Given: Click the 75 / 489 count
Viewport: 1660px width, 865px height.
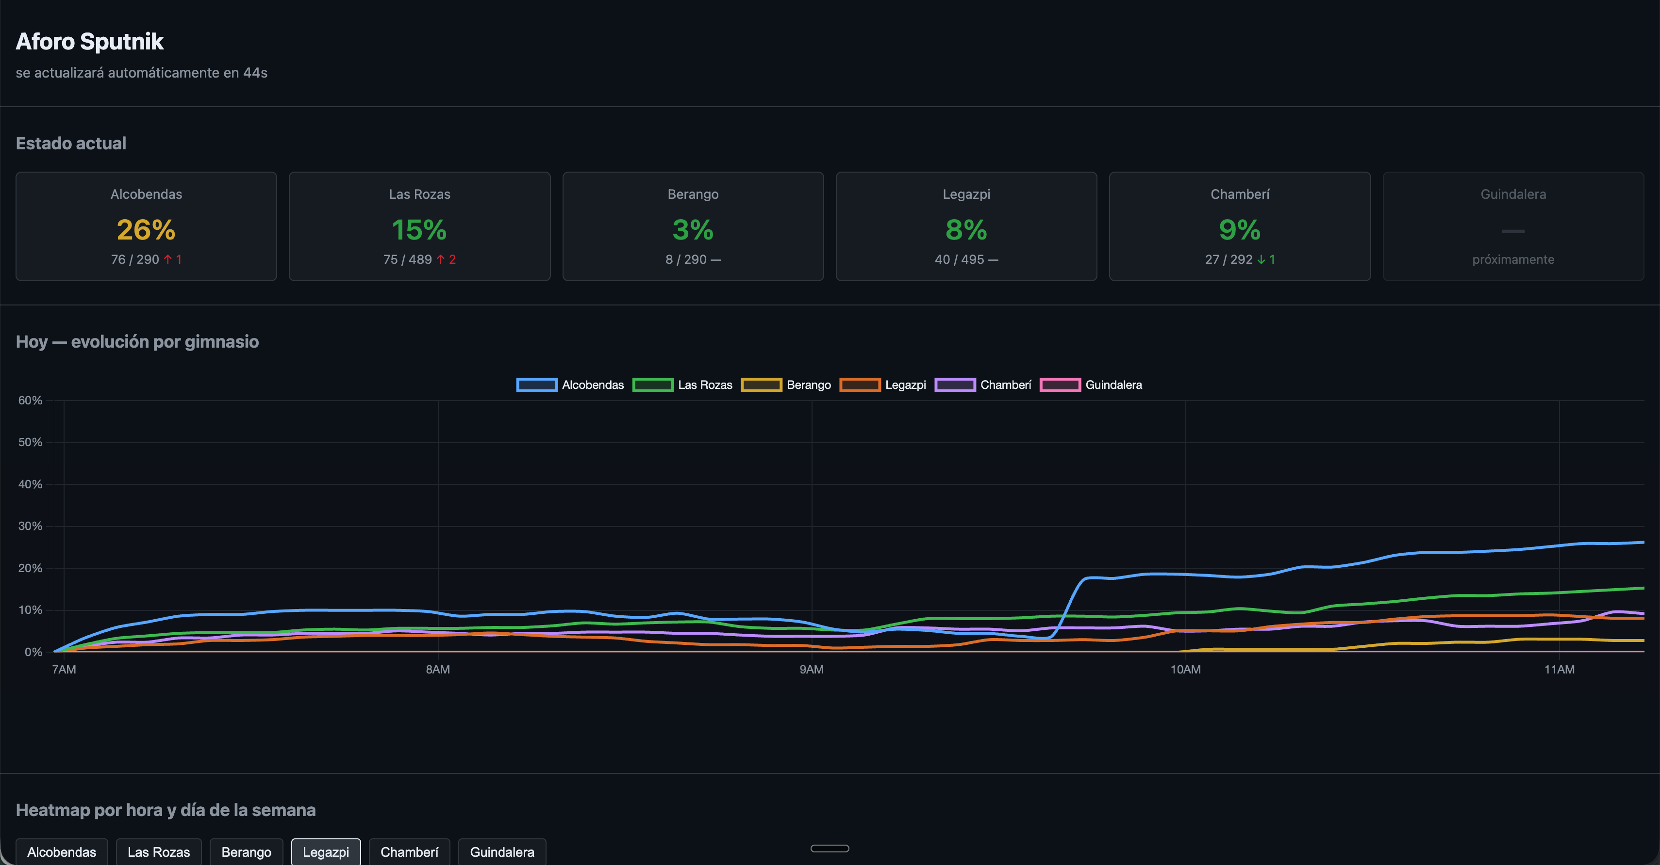Looking at the screenshot, I should [x=407, y=259].
